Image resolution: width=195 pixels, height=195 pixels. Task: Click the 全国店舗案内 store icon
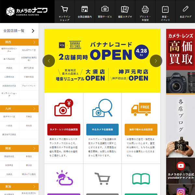tap(84, 9)
